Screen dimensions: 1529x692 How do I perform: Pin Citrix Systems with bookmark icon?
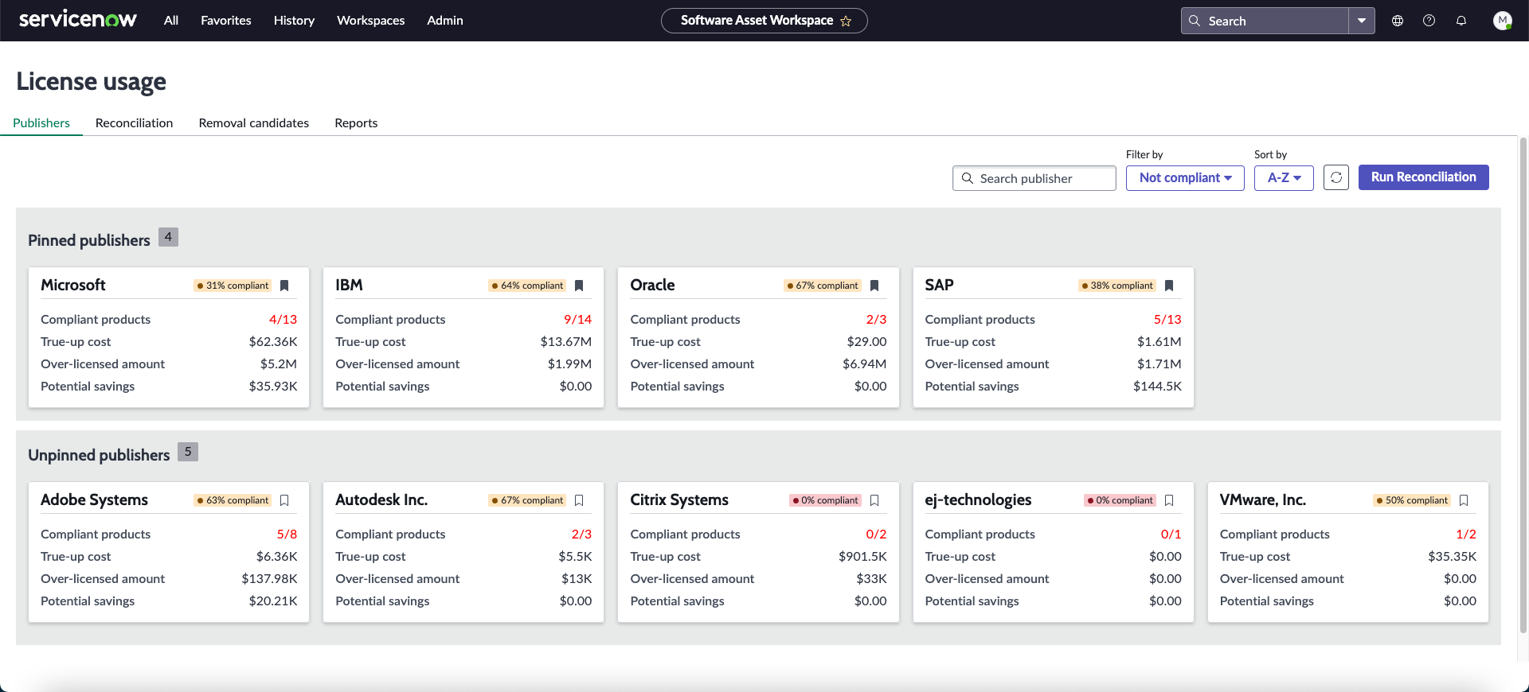(874, 500)
